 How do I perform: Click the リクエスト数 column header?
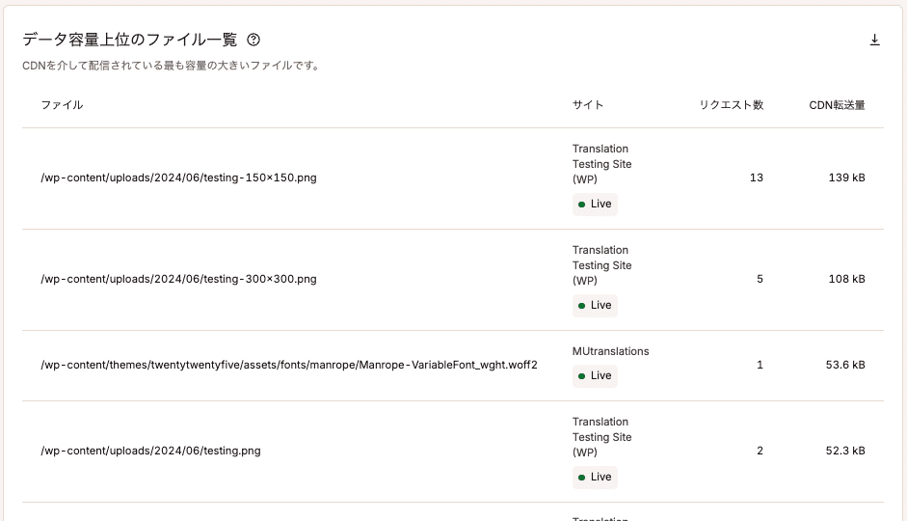pos(731,105)
